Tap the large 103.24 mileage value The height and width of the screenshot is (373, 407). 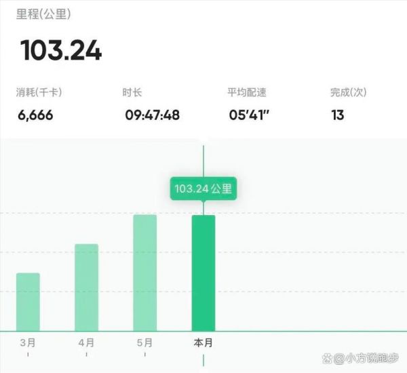tap(61, 50)
